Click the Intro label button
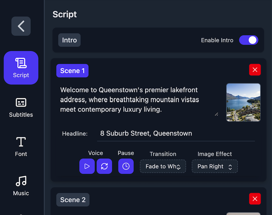Screen dimensions: 272x215 69,40
